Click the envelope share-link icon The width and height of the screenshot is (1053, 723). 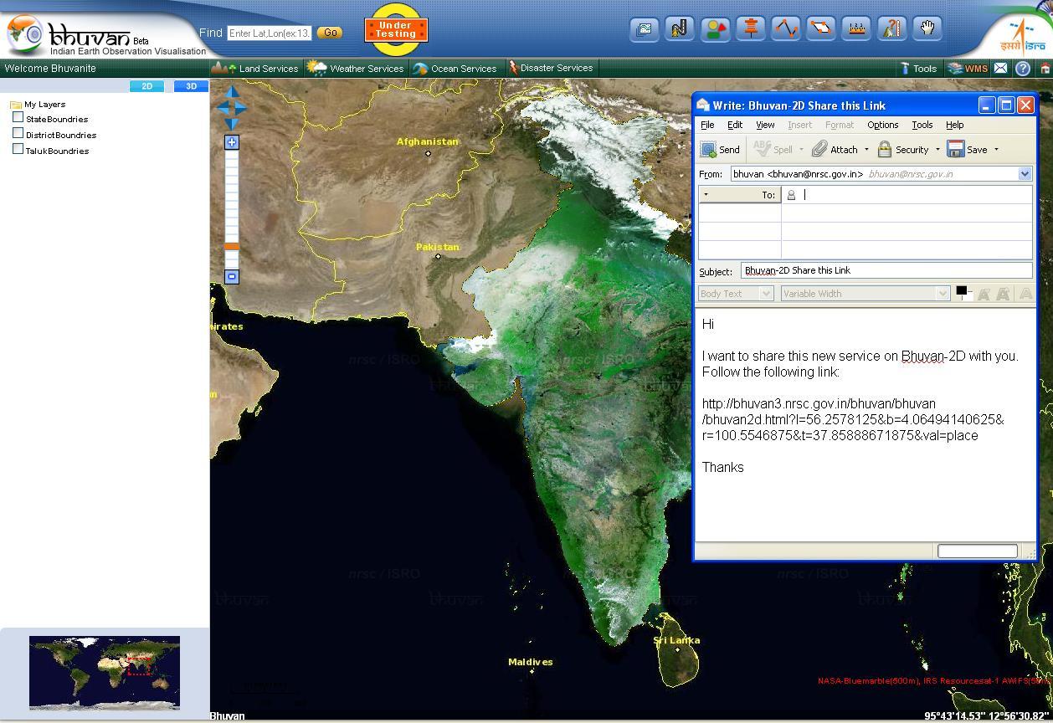1001,69
